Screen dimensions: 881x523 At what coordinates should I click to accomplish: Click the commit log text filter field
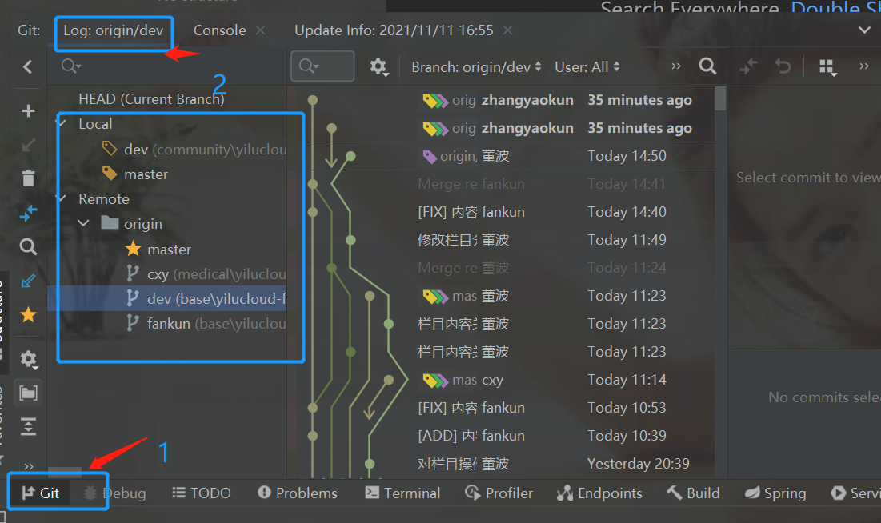tap(322, 66)
